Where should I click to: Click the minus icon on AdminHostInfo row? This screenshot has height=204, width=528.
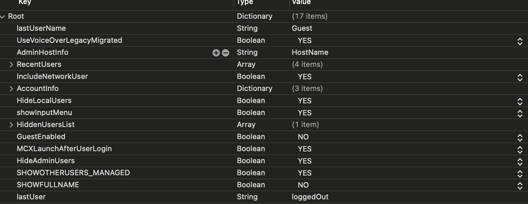226,53
